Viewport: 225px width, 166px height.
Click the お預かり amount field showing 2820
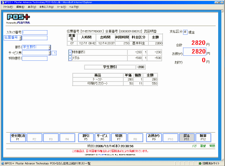pos(194,52)
